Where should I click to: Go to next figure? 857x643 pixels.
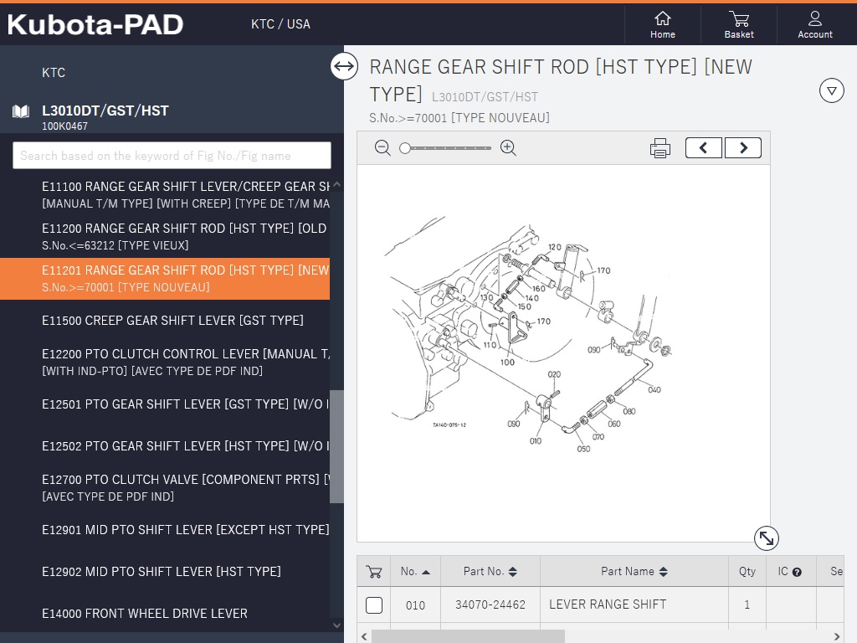(x=743, y=147)
